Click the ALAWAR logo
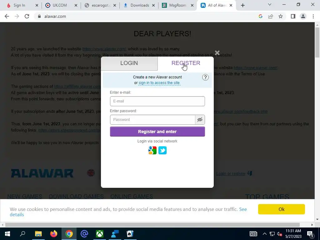This screenshot has width=320, height=240. 42,173
